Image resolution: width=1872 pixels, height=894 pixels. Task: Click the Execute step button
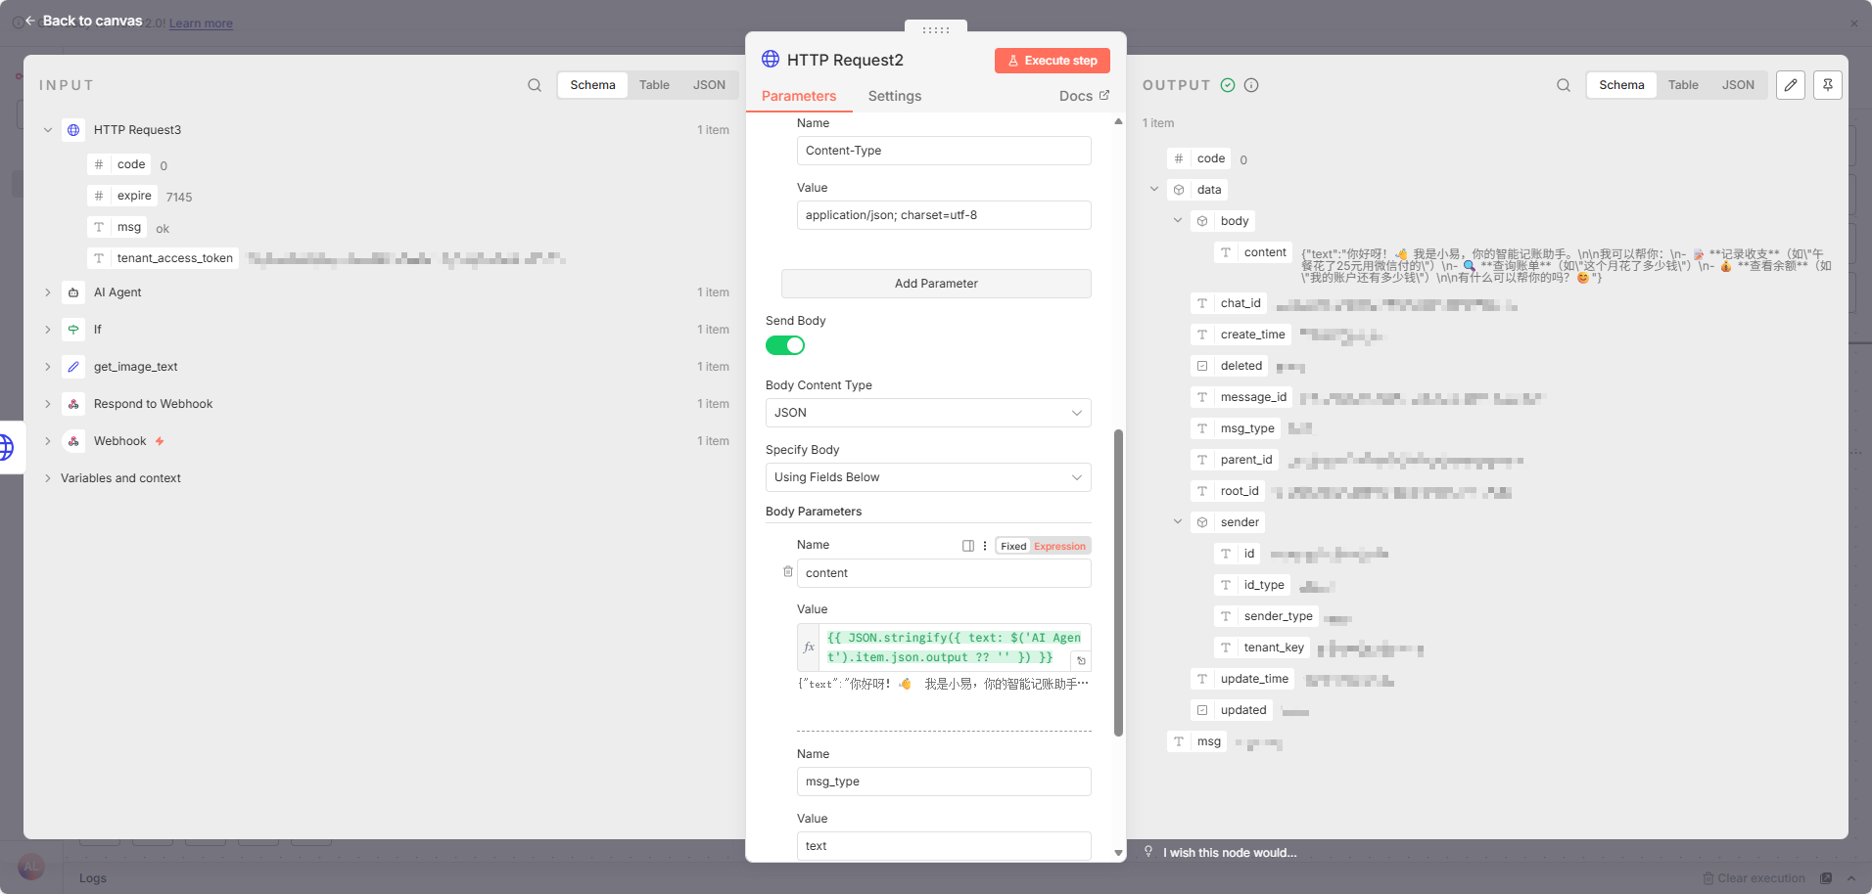point(1053,61)
